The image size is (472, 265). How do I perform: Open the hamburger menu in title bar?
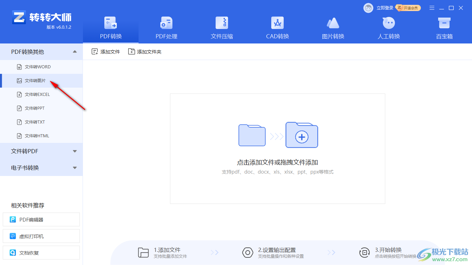[432, 8]
